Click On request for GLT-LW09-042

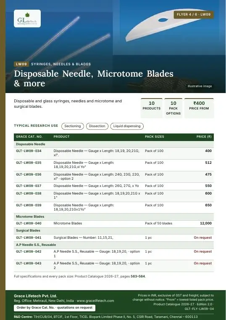[x=203, y=252]
